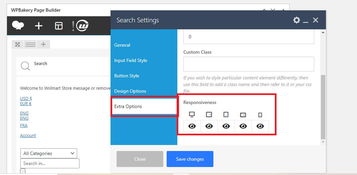This screenshot has height=175, width=357.
Task: Open the Account link
Action: (x=28, y=135)
